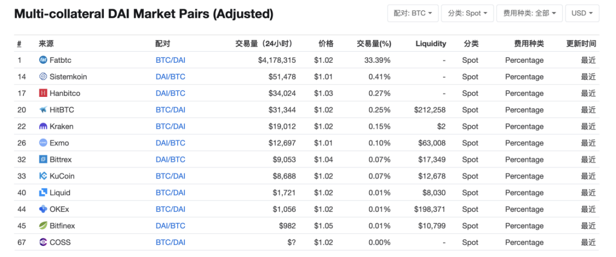Open the COSS exchange name link
Screen dimensions: 616x257
pos(60,242)
